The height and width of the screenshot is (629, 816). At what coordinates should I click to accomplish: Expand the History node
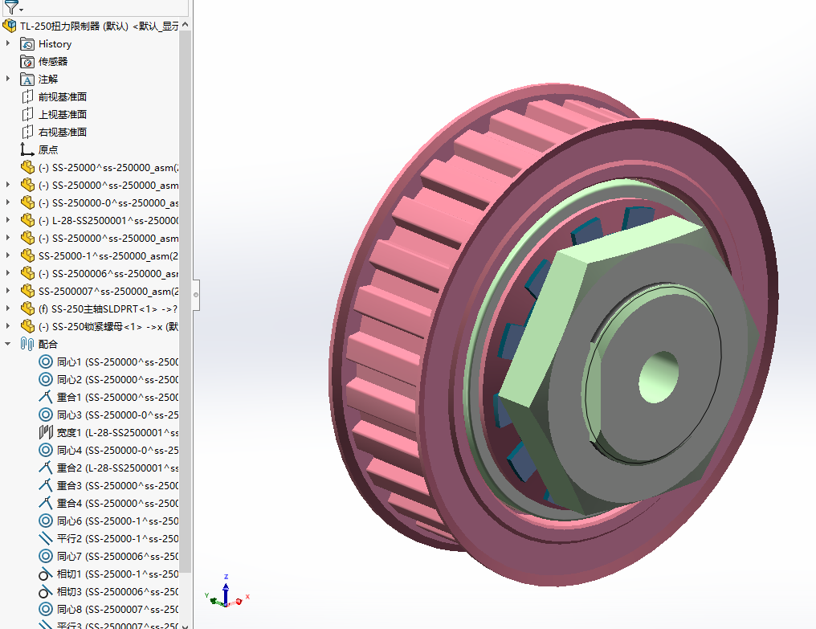coord(8,43)
